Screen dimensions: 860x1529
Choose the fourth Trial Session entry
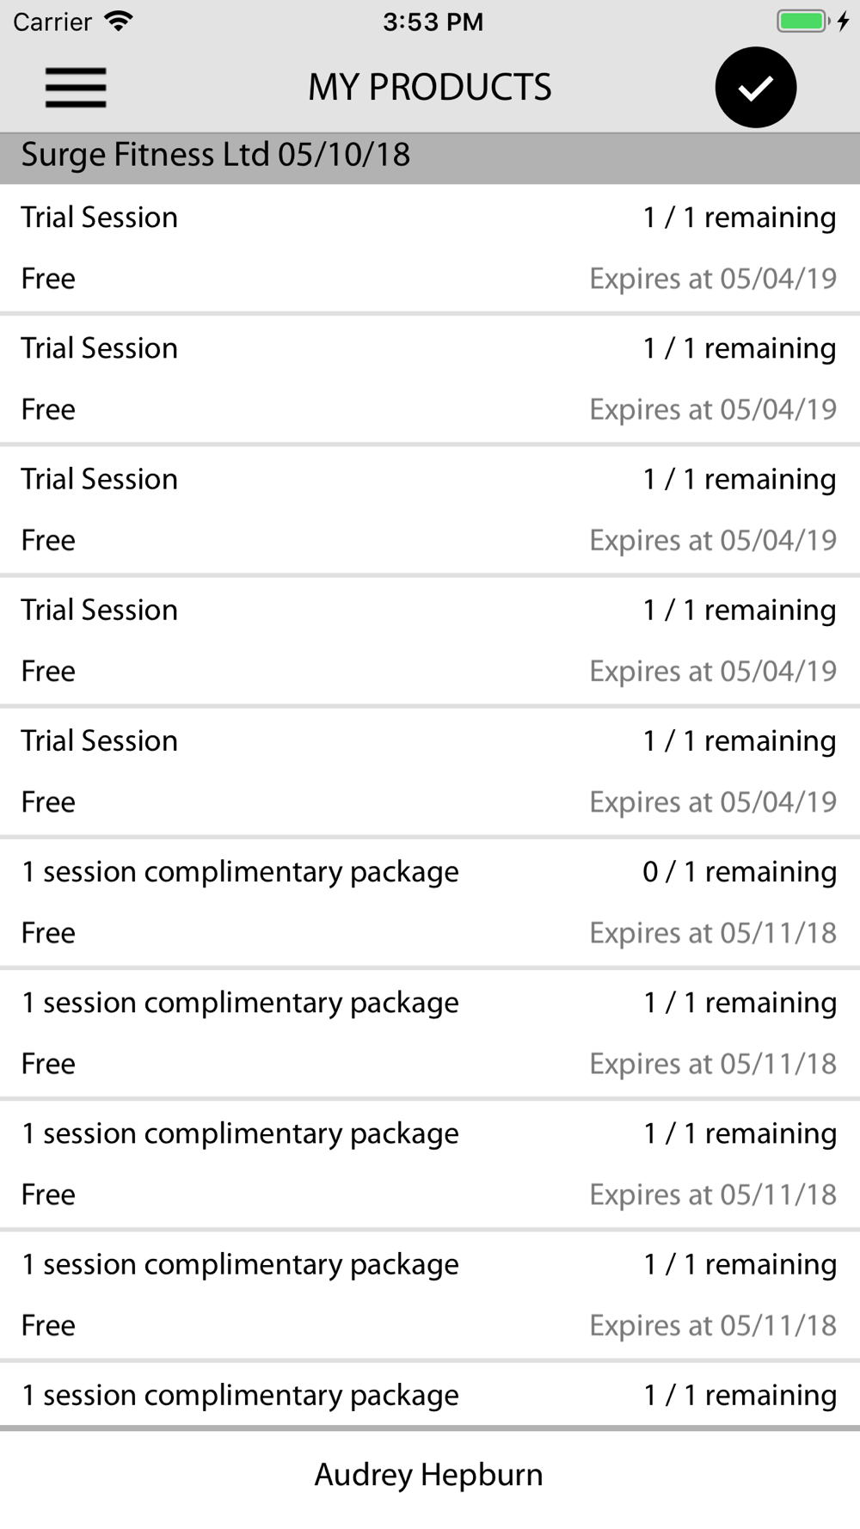(430, 641)
